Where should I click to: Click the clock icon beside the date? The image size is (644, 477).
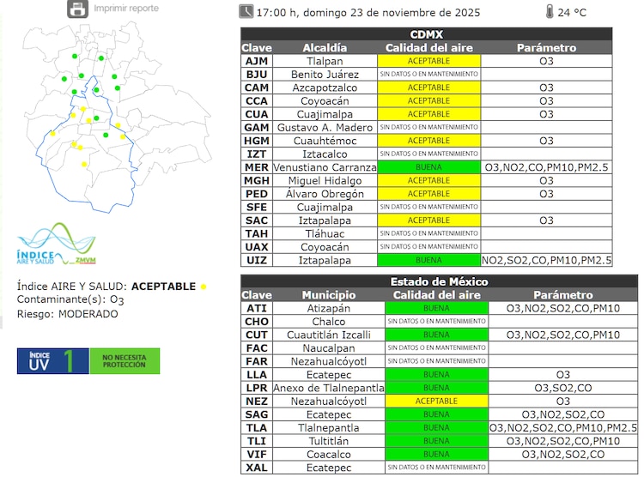[x=246, y=11]
